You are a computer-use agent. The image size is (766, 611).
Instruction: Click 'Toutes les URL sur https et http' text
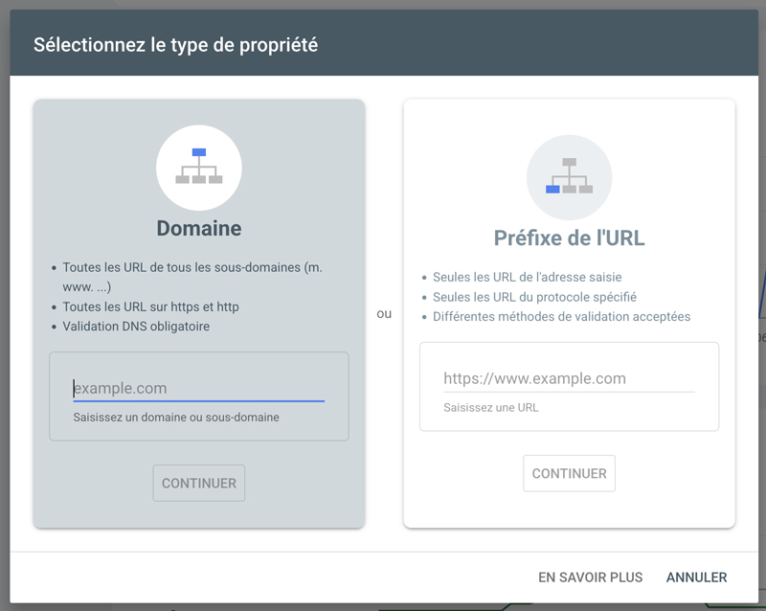coord(151,307)
